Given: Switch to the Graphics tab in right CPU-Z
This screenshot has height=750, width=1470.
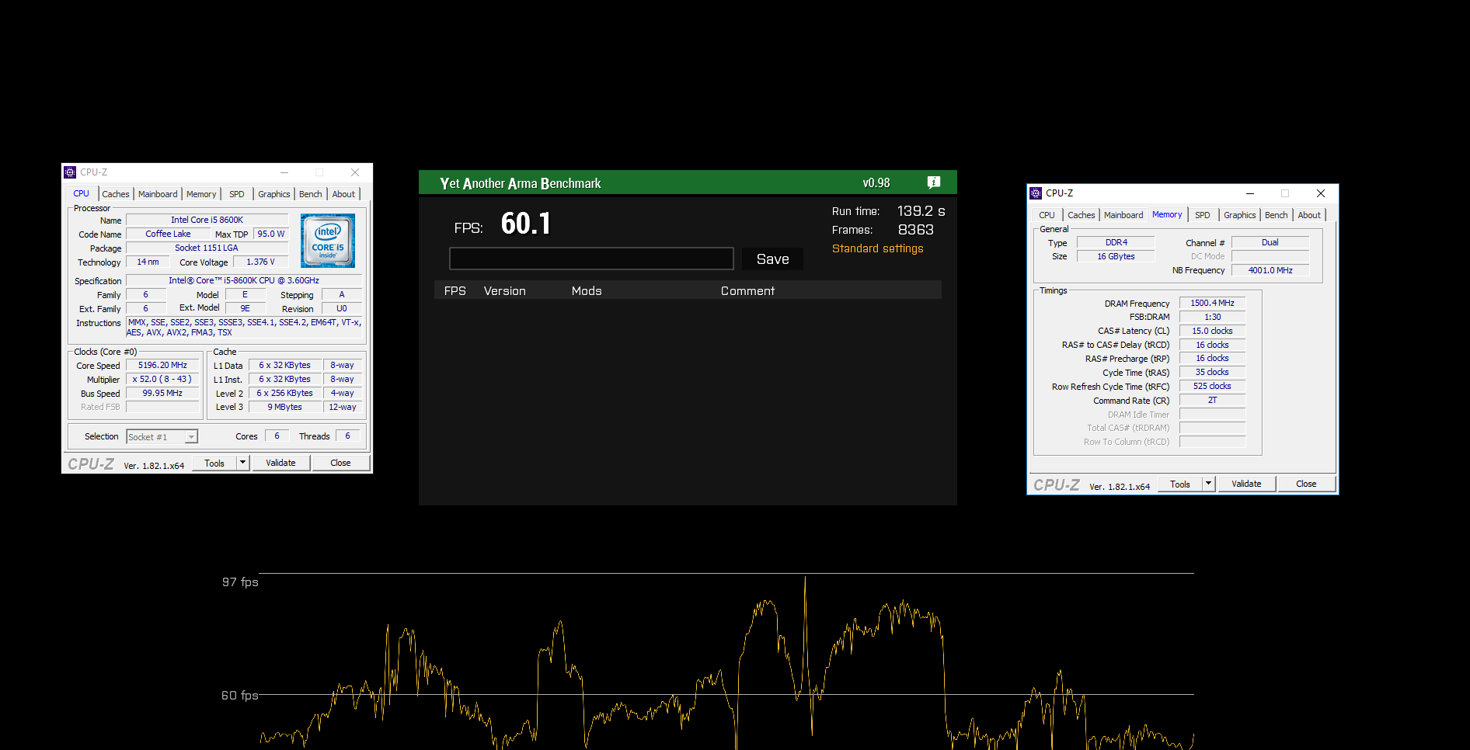Looking at the screenshot, I should (x=1239, y=215).
